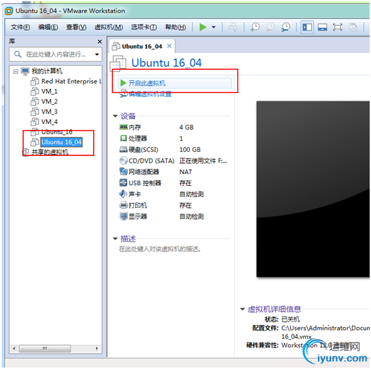Click library scrollbar left arrow
371x369 pixels.
14,348
